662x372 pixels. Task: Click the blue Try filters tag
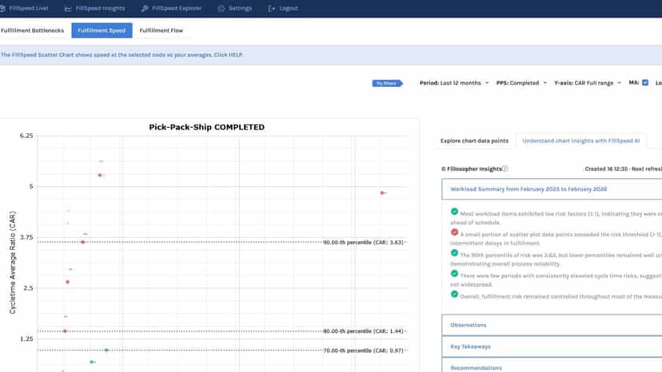point(387,83)
